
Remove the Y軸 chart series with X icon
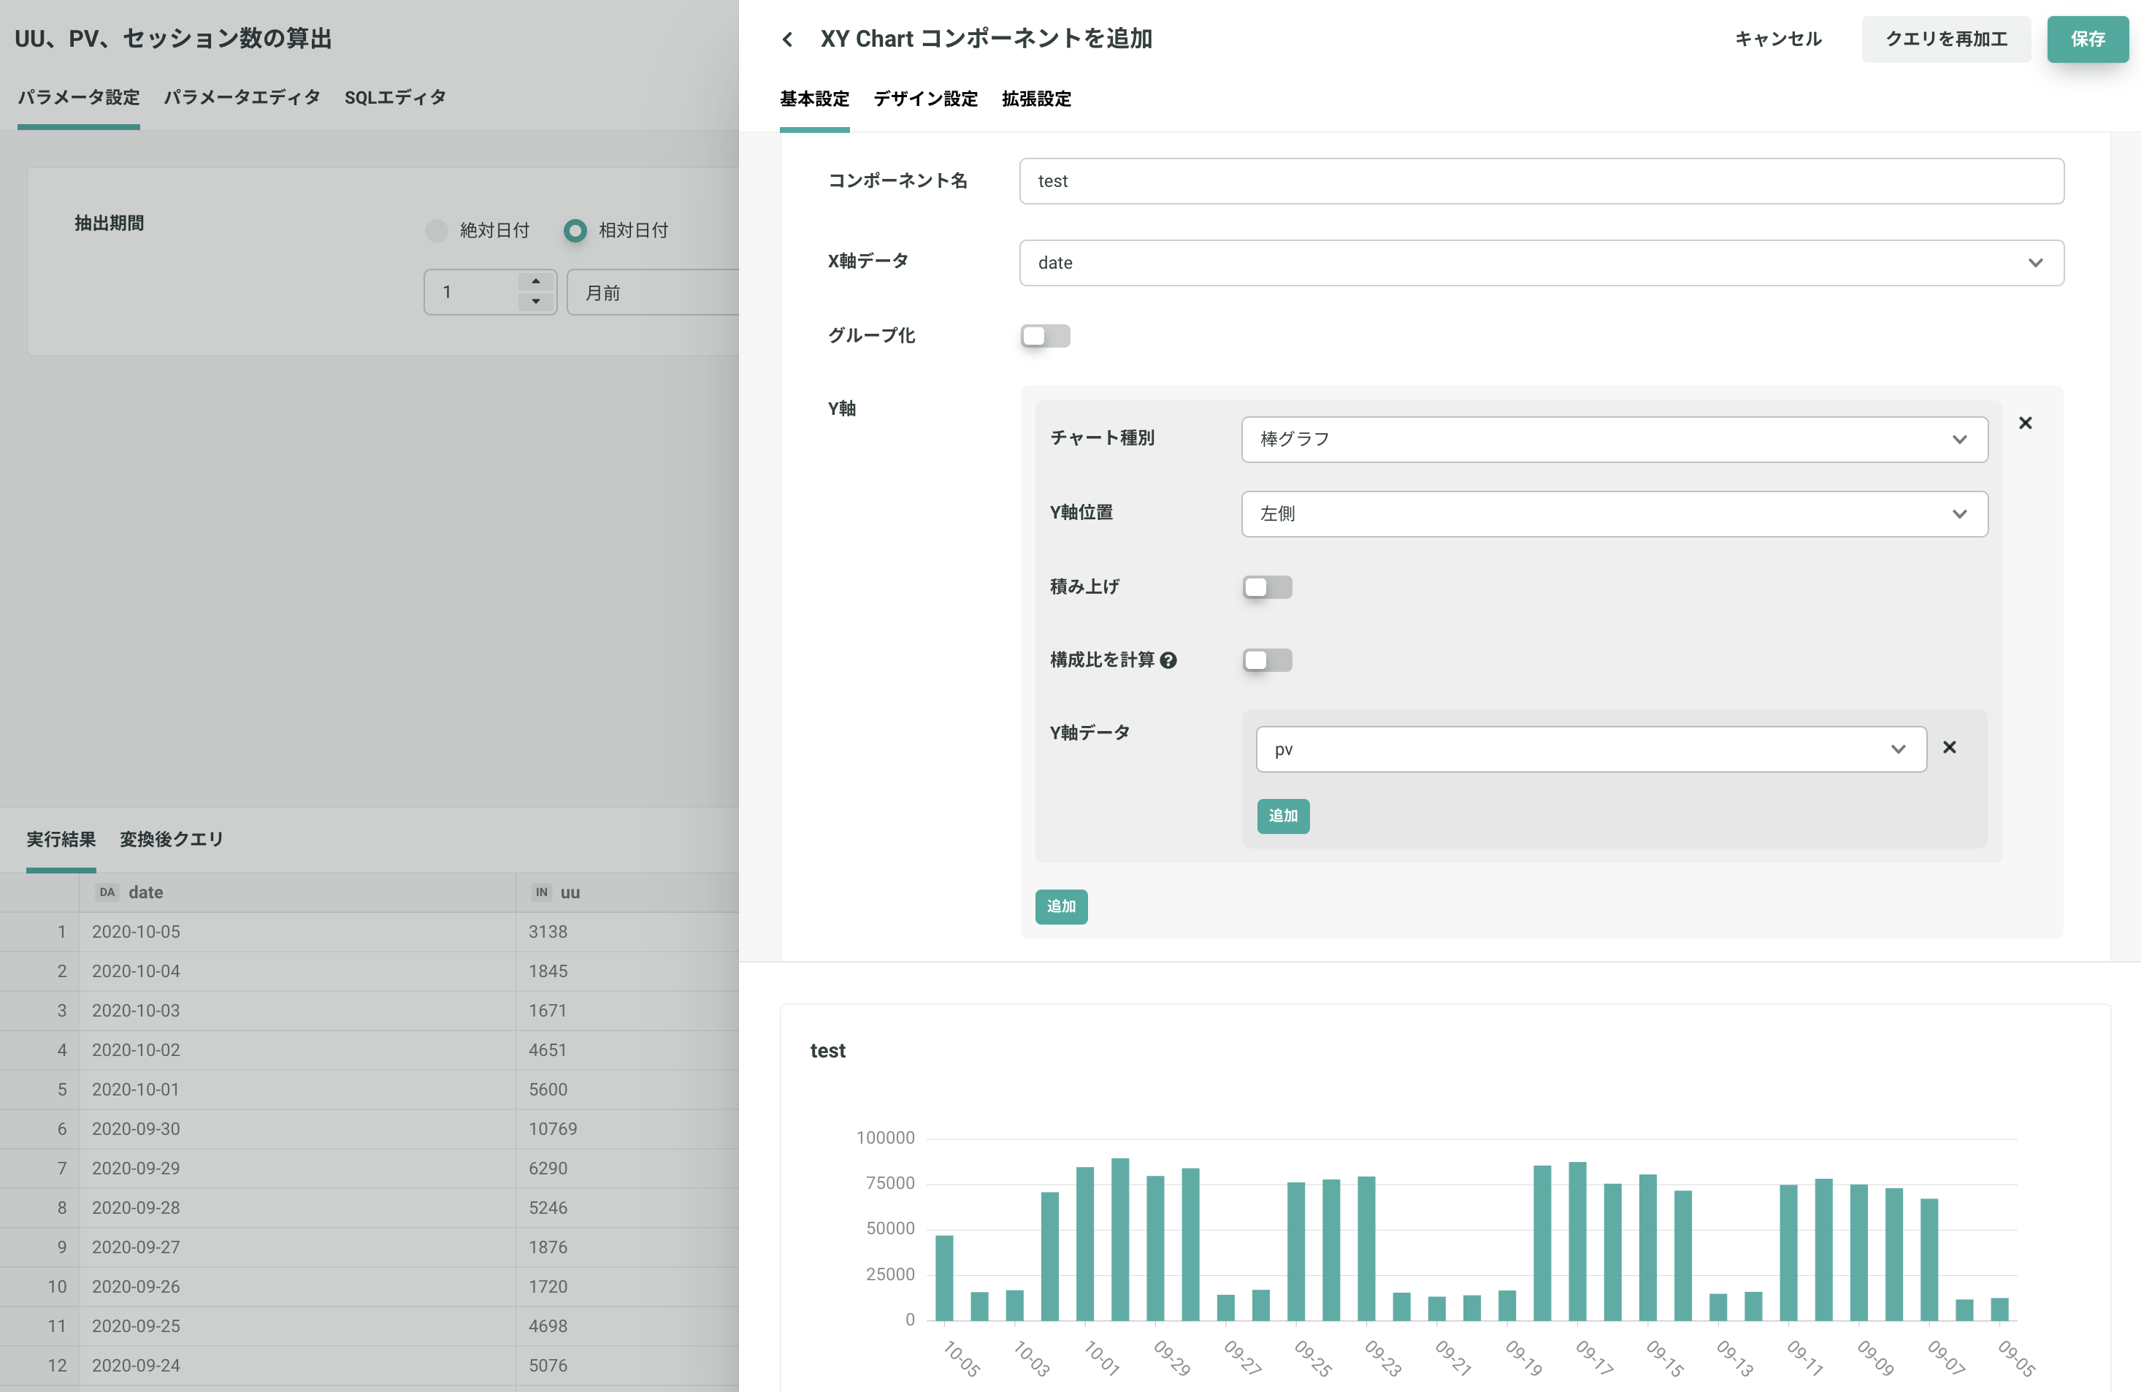[2025, 423]
